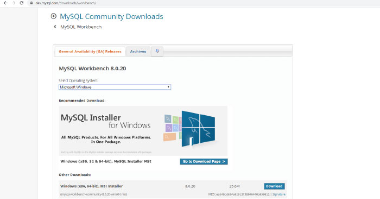Click the MySQL Installer for Windows banner
This screenshot has width=380, height=199.
click(143, 131)
